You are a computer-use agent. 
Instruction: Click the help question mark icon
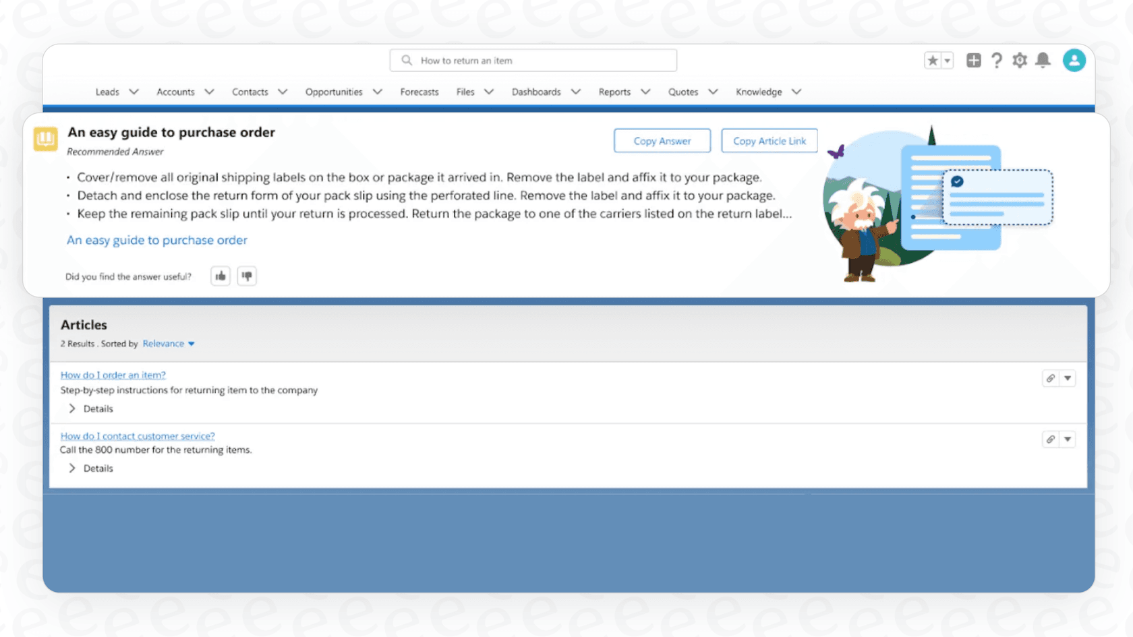pyautogui.click(x=997, y=60)
